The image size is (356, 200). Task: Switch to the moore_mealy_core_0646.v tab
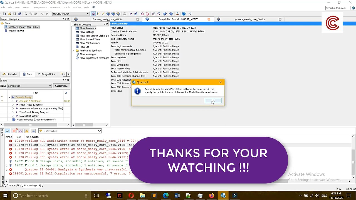[249, 19]
